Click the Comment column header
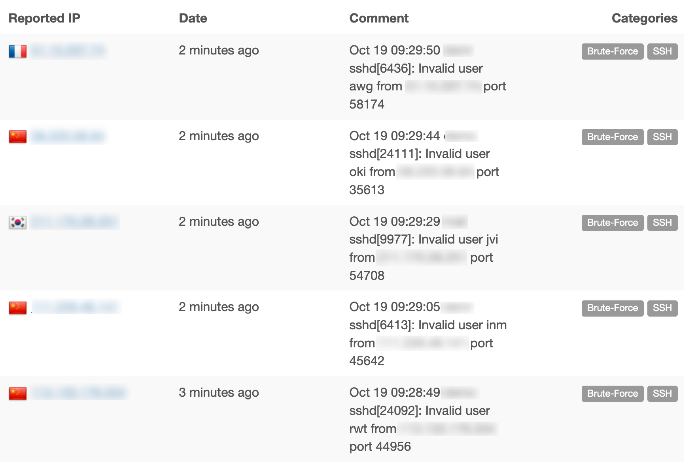This screenshot has height=465, width=696. click(x=378, y=18)
